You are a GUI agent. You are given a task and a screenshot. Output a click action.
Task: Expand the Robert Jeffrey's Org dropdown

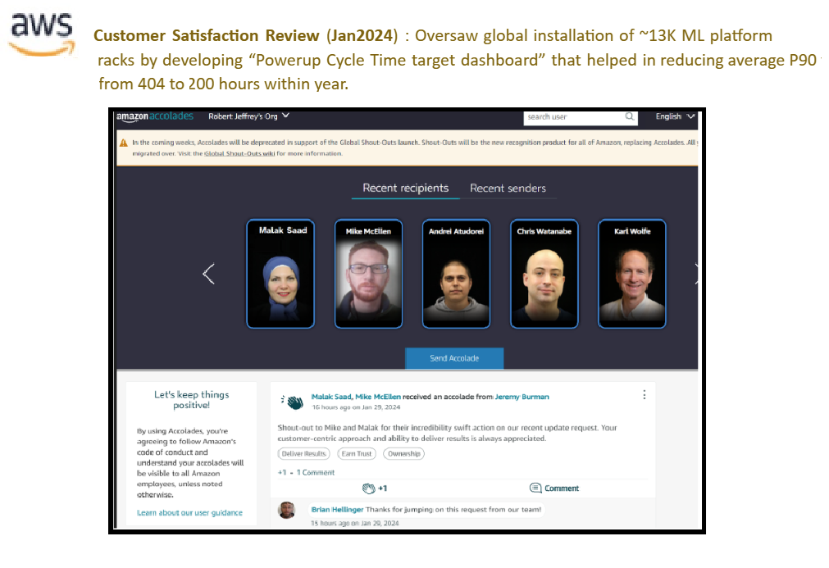click(x=285, y=116)
